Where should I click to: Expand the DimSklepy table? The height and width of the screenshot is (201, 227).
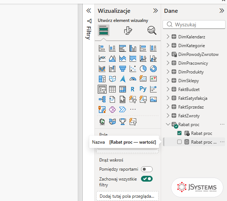coord(168,80)
